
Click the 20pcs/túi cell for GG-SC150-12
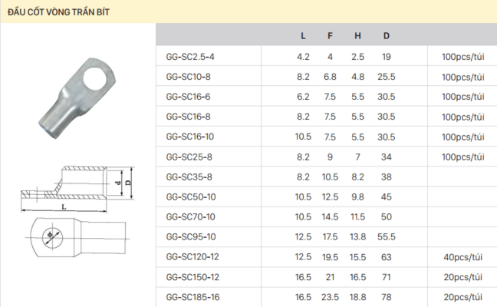coord(462,276)
